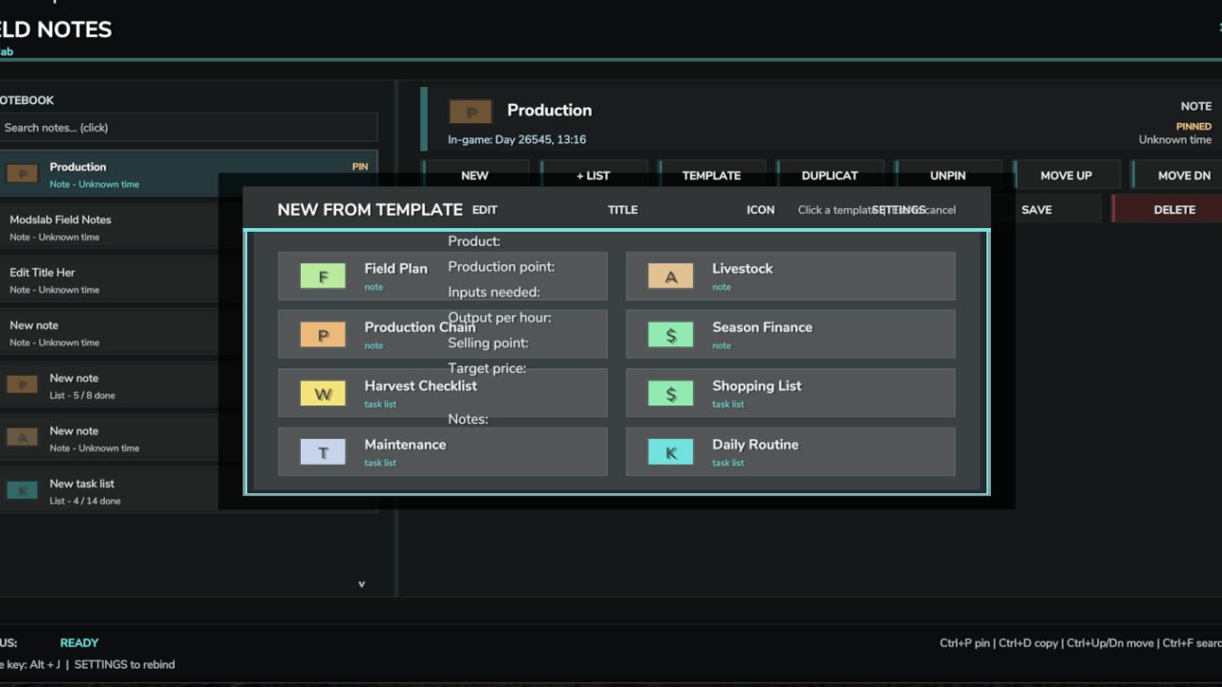Image resolution: width=1222 pixels, height=687 pixels.
Task: Click the NOTEBOOK panel heading
Action: pos(27,100)
